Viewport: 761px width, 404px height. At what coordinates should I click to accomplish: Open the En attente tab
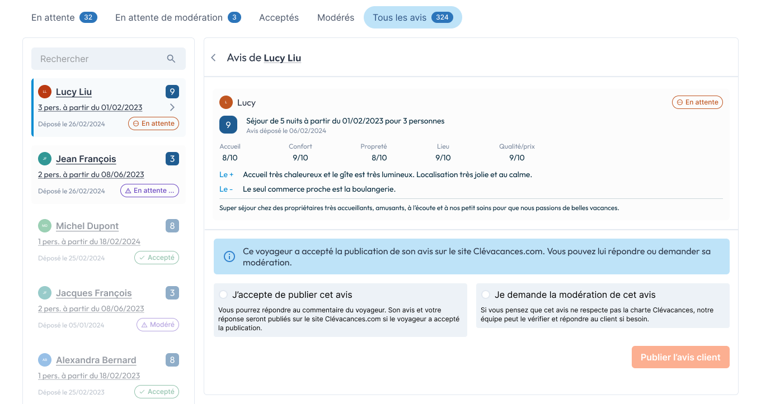pyautogui.click(x=64, y=17)
